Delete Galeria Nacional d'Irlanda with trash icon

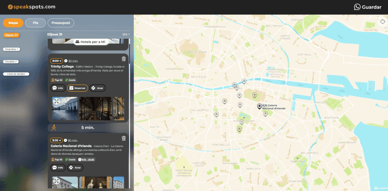[x=124, y=138]
